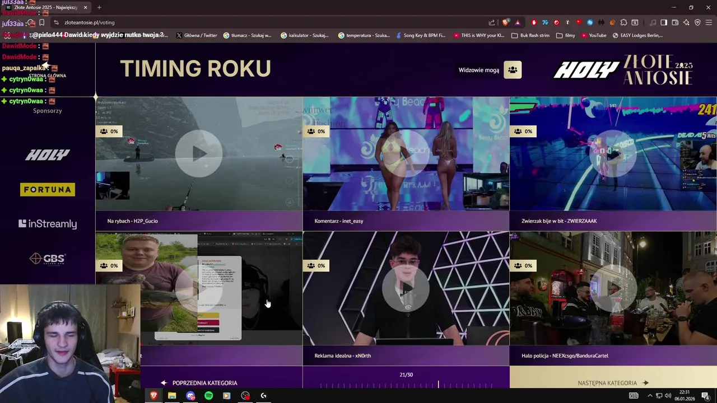717x403 pixels.
Task: Vote badge 0% on Reklama idealna card
Action: tap(316, 265)
